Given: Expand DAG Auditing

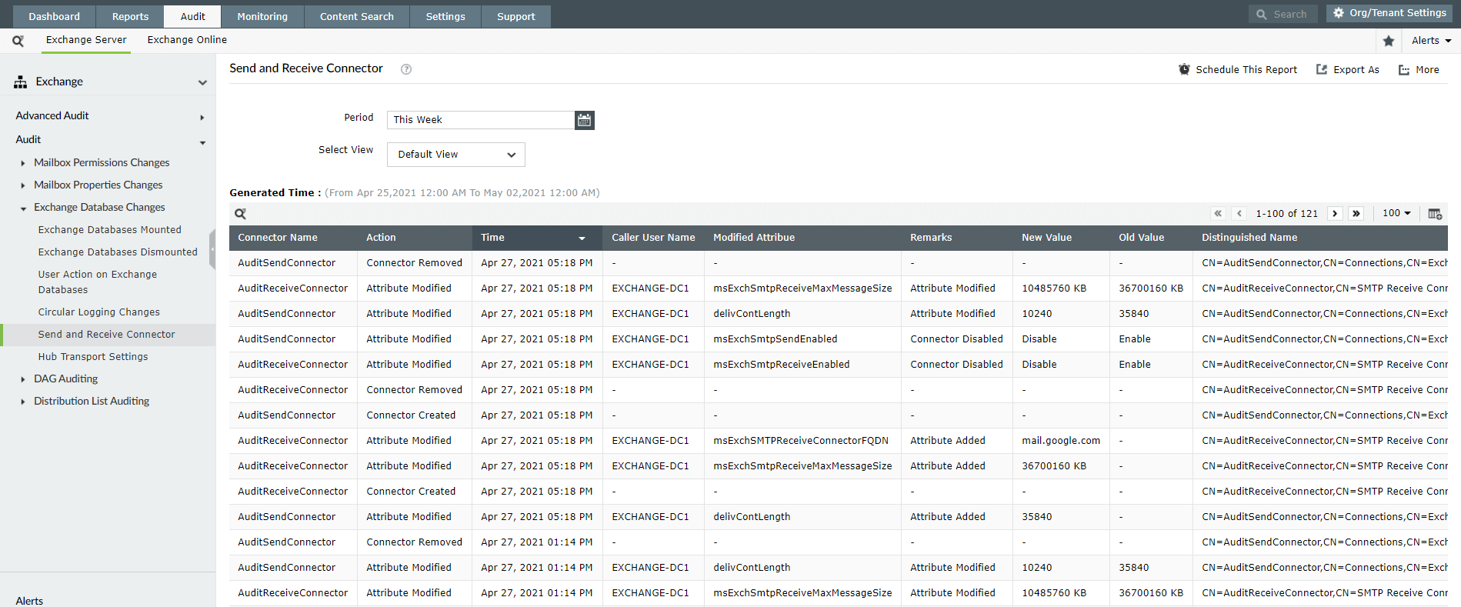Looking at the screenshot, I should click(x=23, y=379).
